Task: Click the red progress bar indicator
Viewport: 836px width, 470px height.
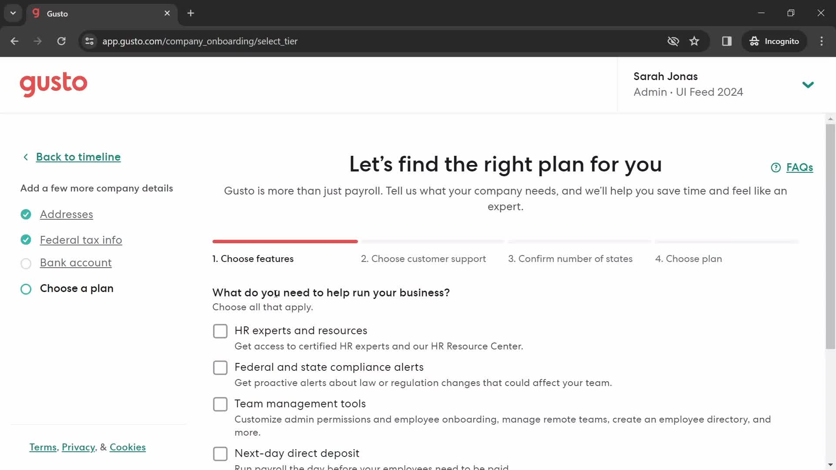Action: [x=285, y=241]
